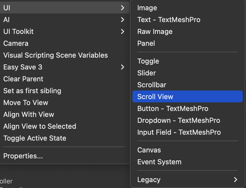246x188 pixels.
Task: Create a Button - TextMeshPro element
Action: 173,109
